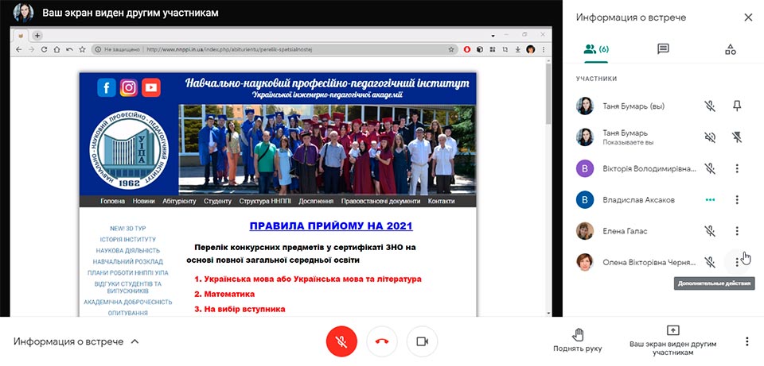The image size is (764, 366).
Task: Open the Facebook icon on the institute page
Action: click(x=106, y=87)
